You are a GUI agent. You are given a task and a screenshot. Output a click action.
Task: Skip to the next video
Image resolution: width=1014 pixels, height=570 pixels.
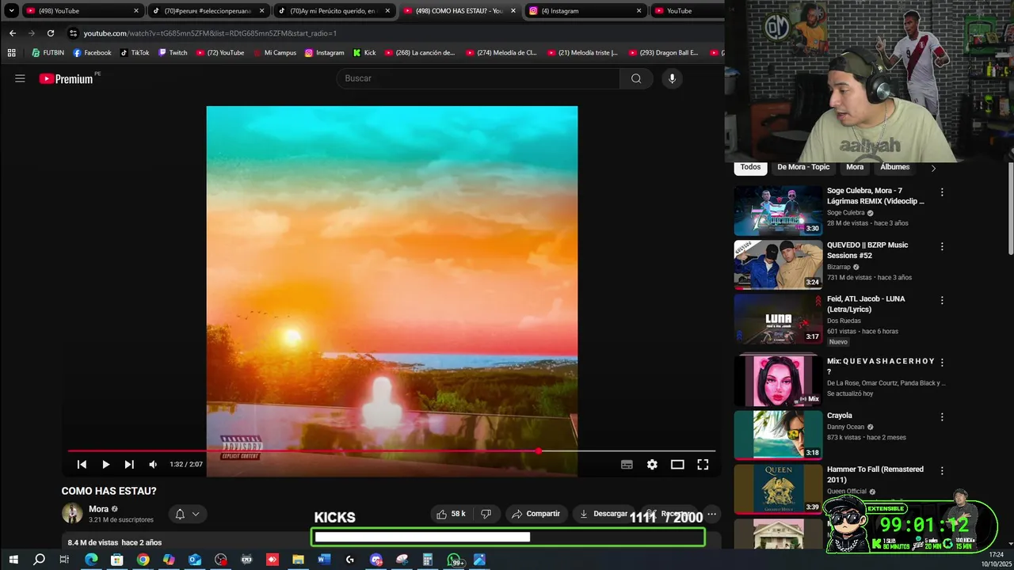point(129,465)
